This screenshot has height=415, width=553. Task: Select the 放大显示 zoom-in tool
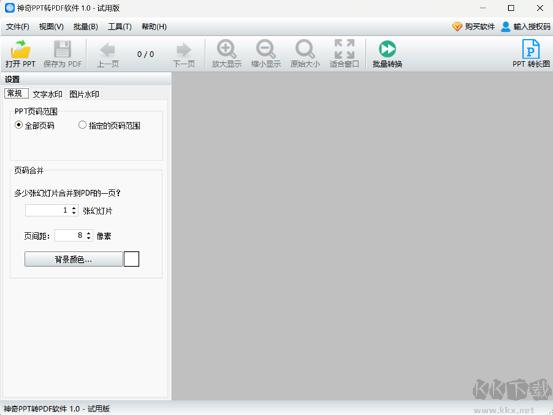(227, 53)
